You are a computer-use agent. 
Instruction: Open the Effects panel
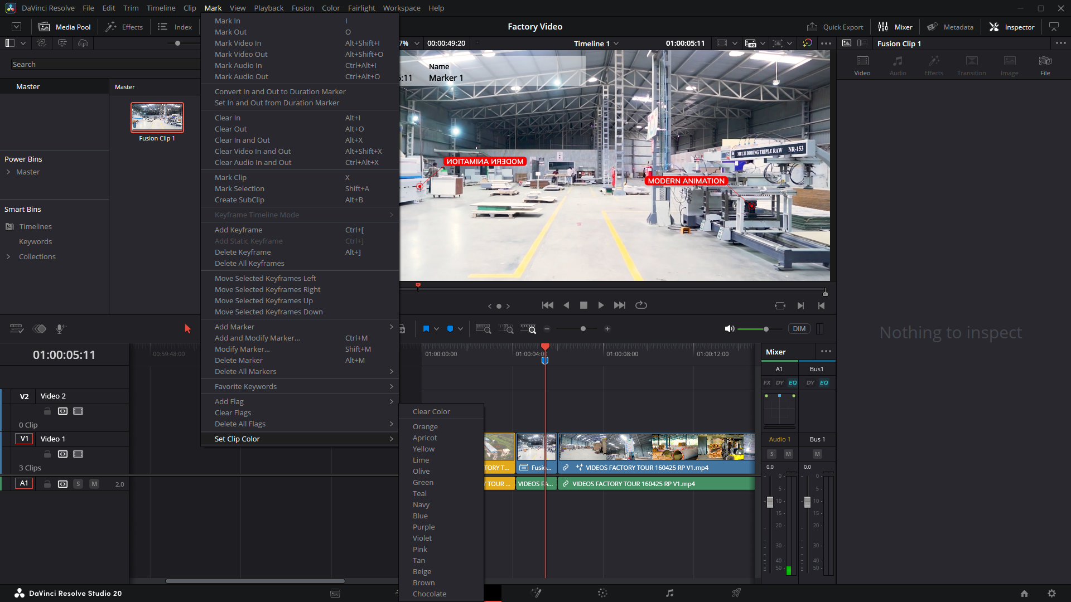click(x=124, y=27)
